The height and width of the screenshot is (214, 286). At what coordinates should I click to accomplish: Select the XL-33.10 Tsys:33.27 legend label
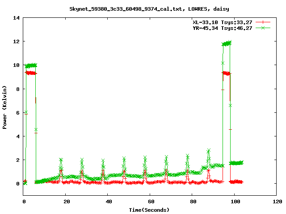223,22
